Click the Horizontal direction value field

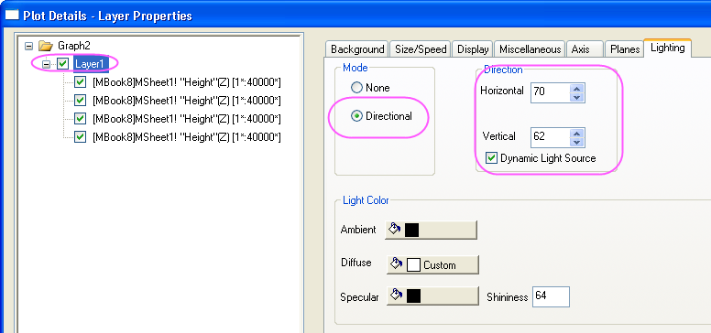550,91
